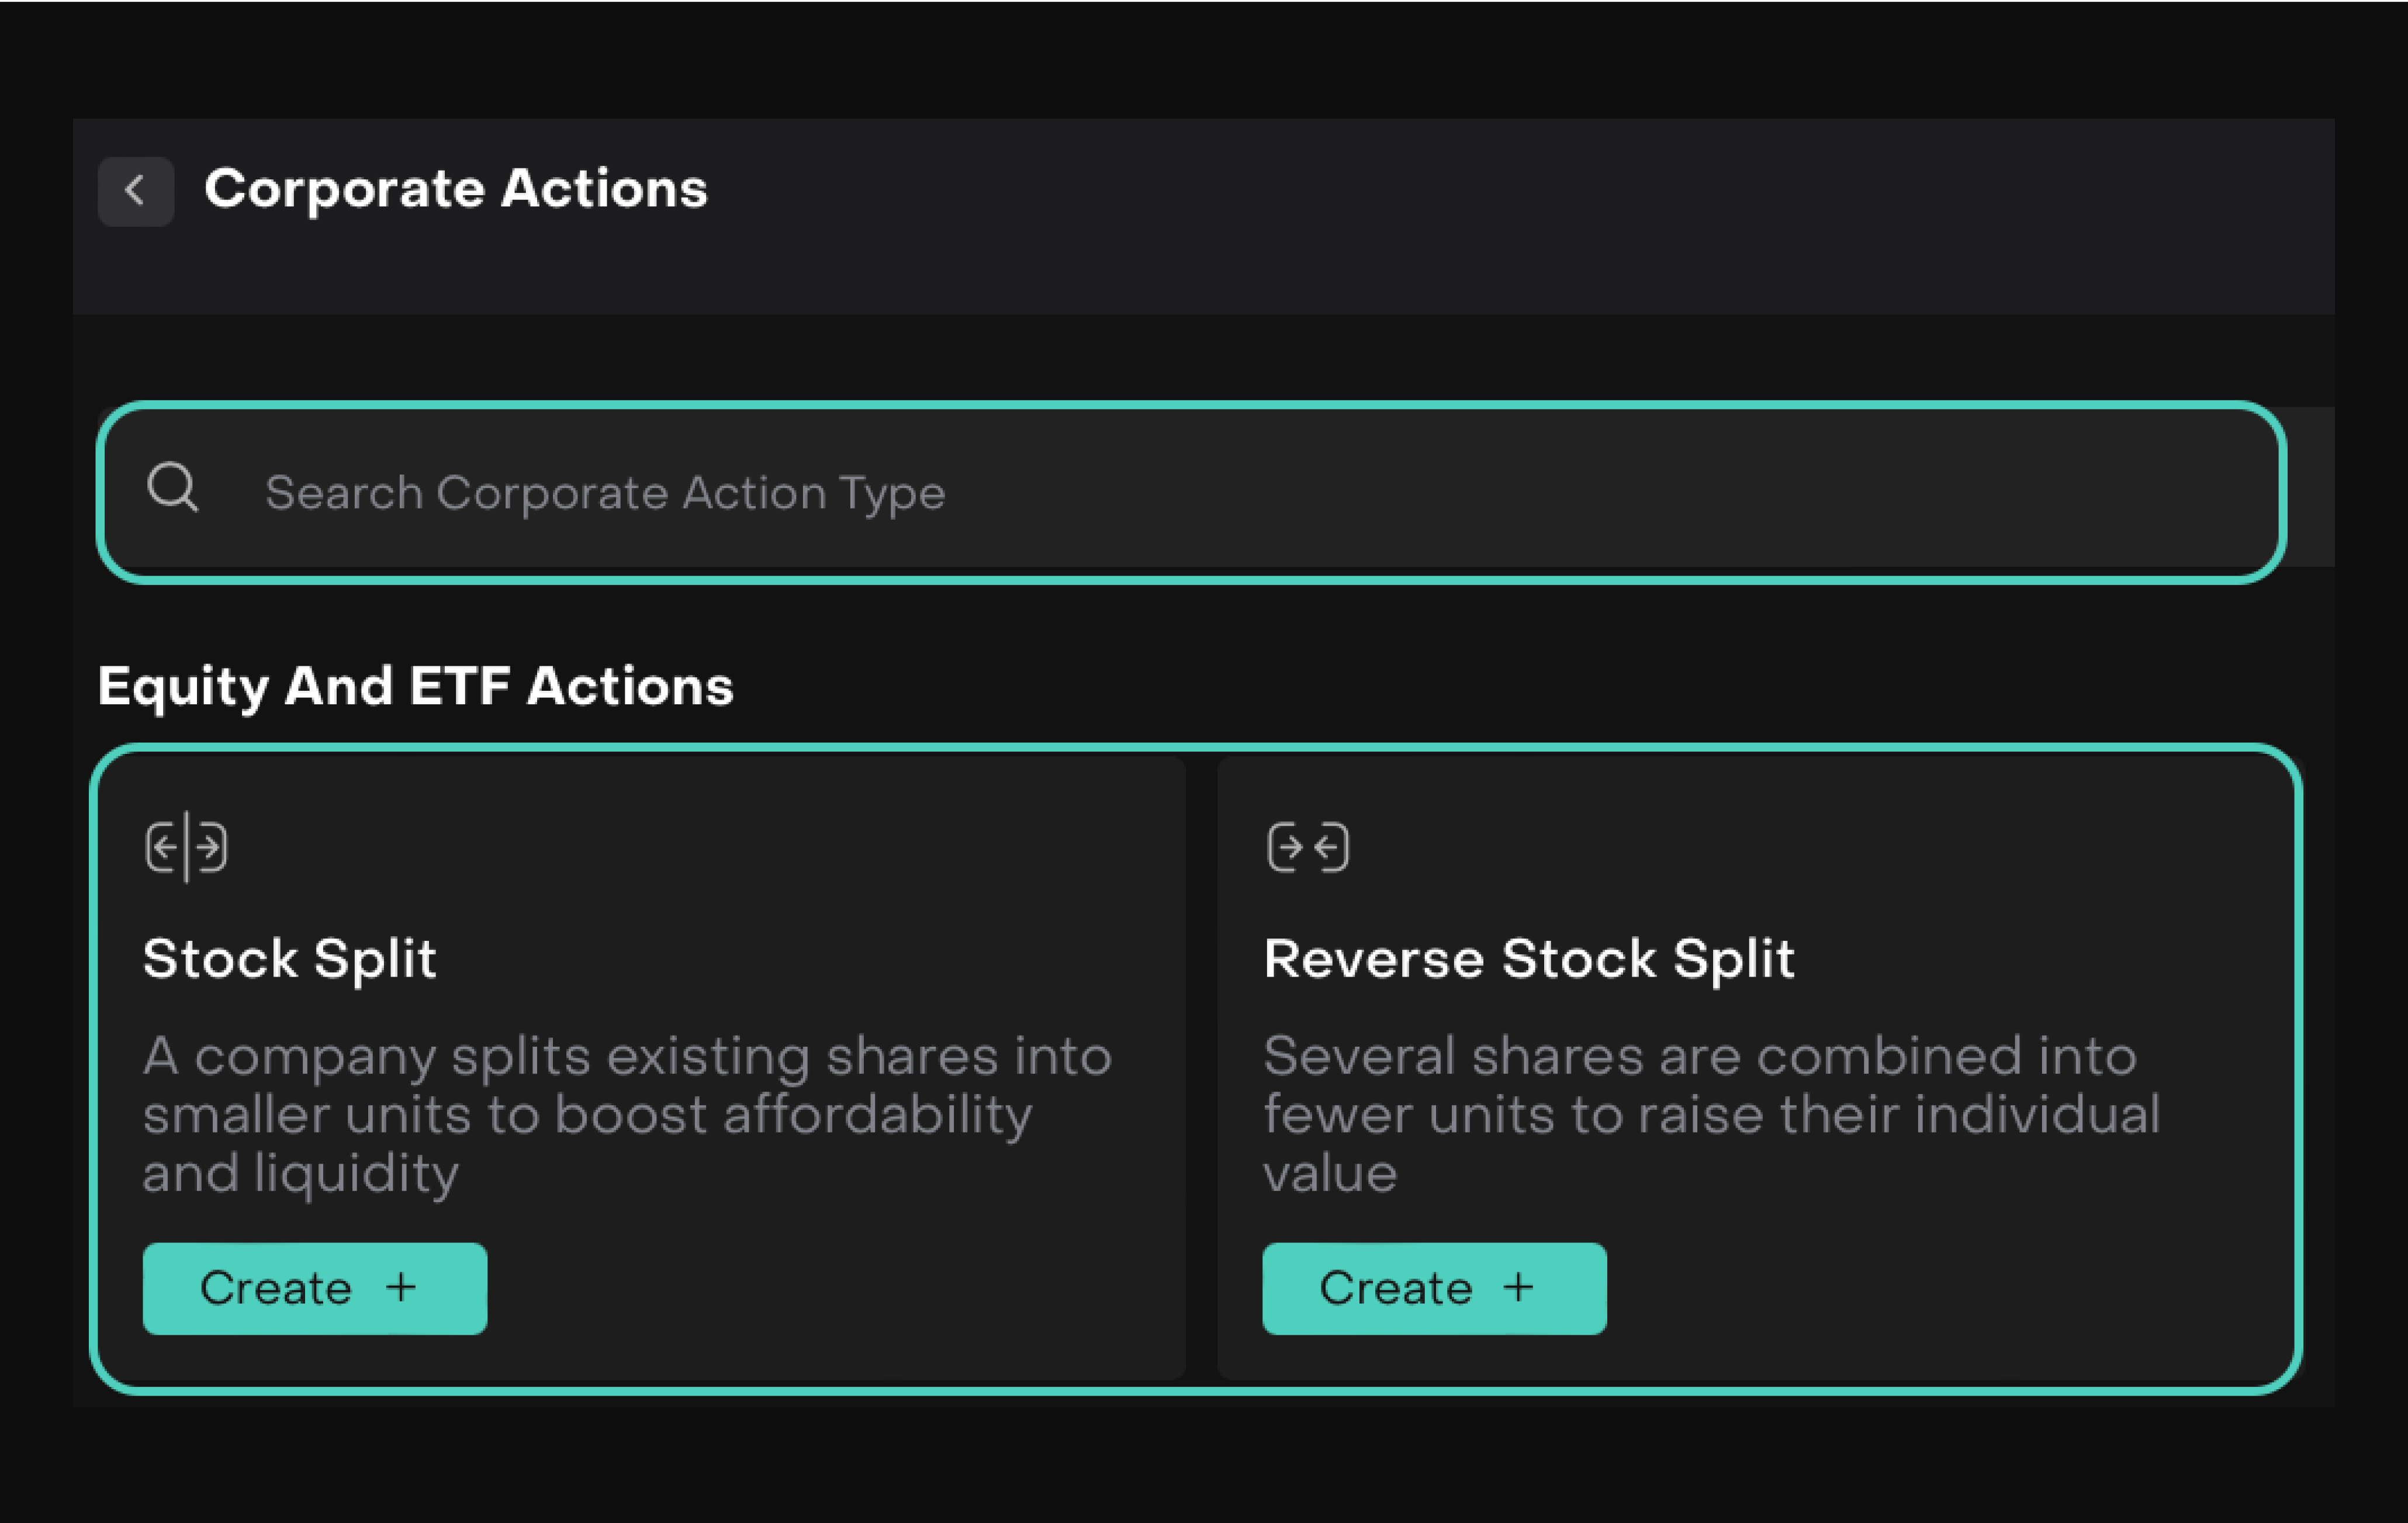Click the Stock Split arrows icon
2408x1523 pixels.
(186, 848)
